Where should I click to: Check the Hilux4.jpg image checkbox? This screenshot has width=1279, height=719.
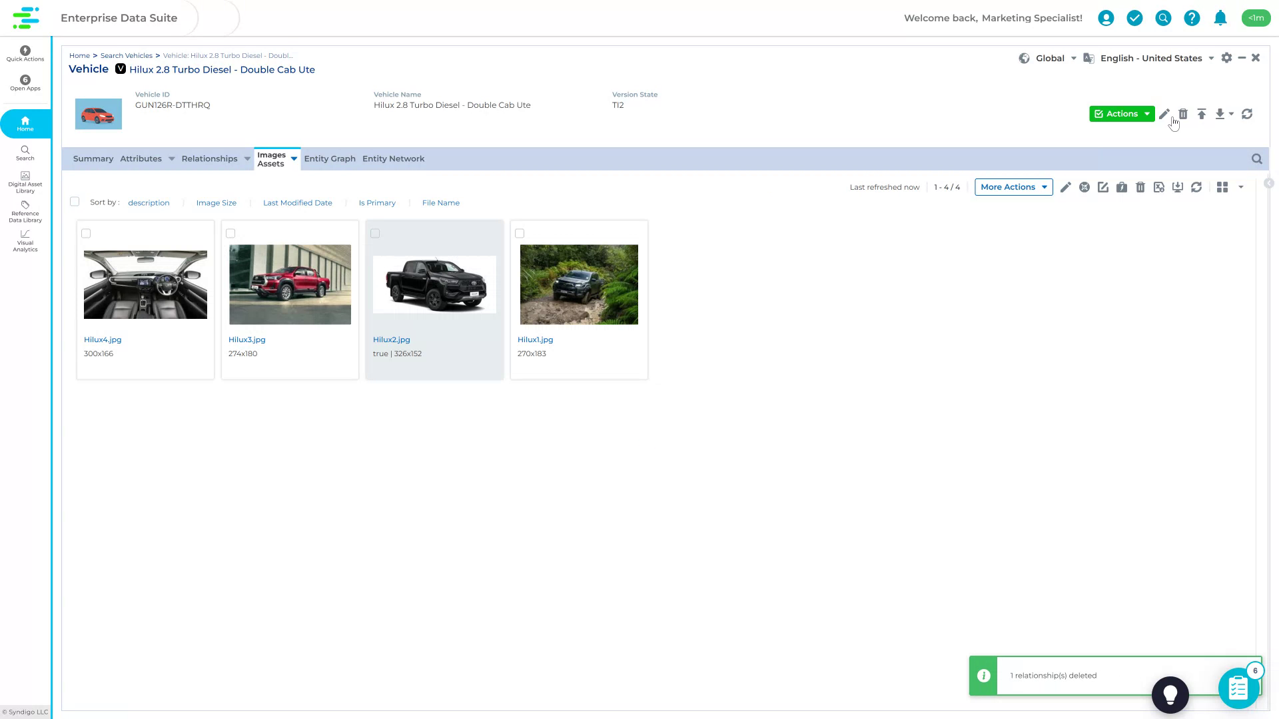pos(86,233)
